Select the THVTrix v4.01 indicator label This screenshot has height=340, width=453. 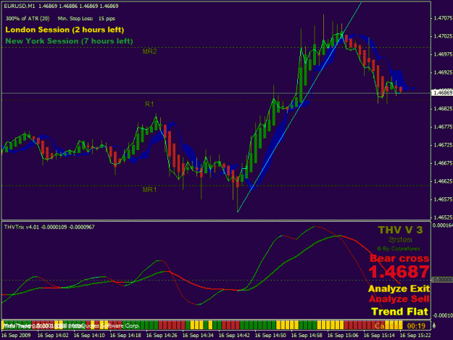49,228
